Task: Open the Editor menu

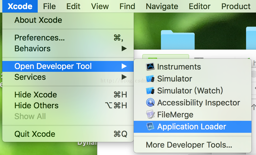Action: (x=200, y=6)
